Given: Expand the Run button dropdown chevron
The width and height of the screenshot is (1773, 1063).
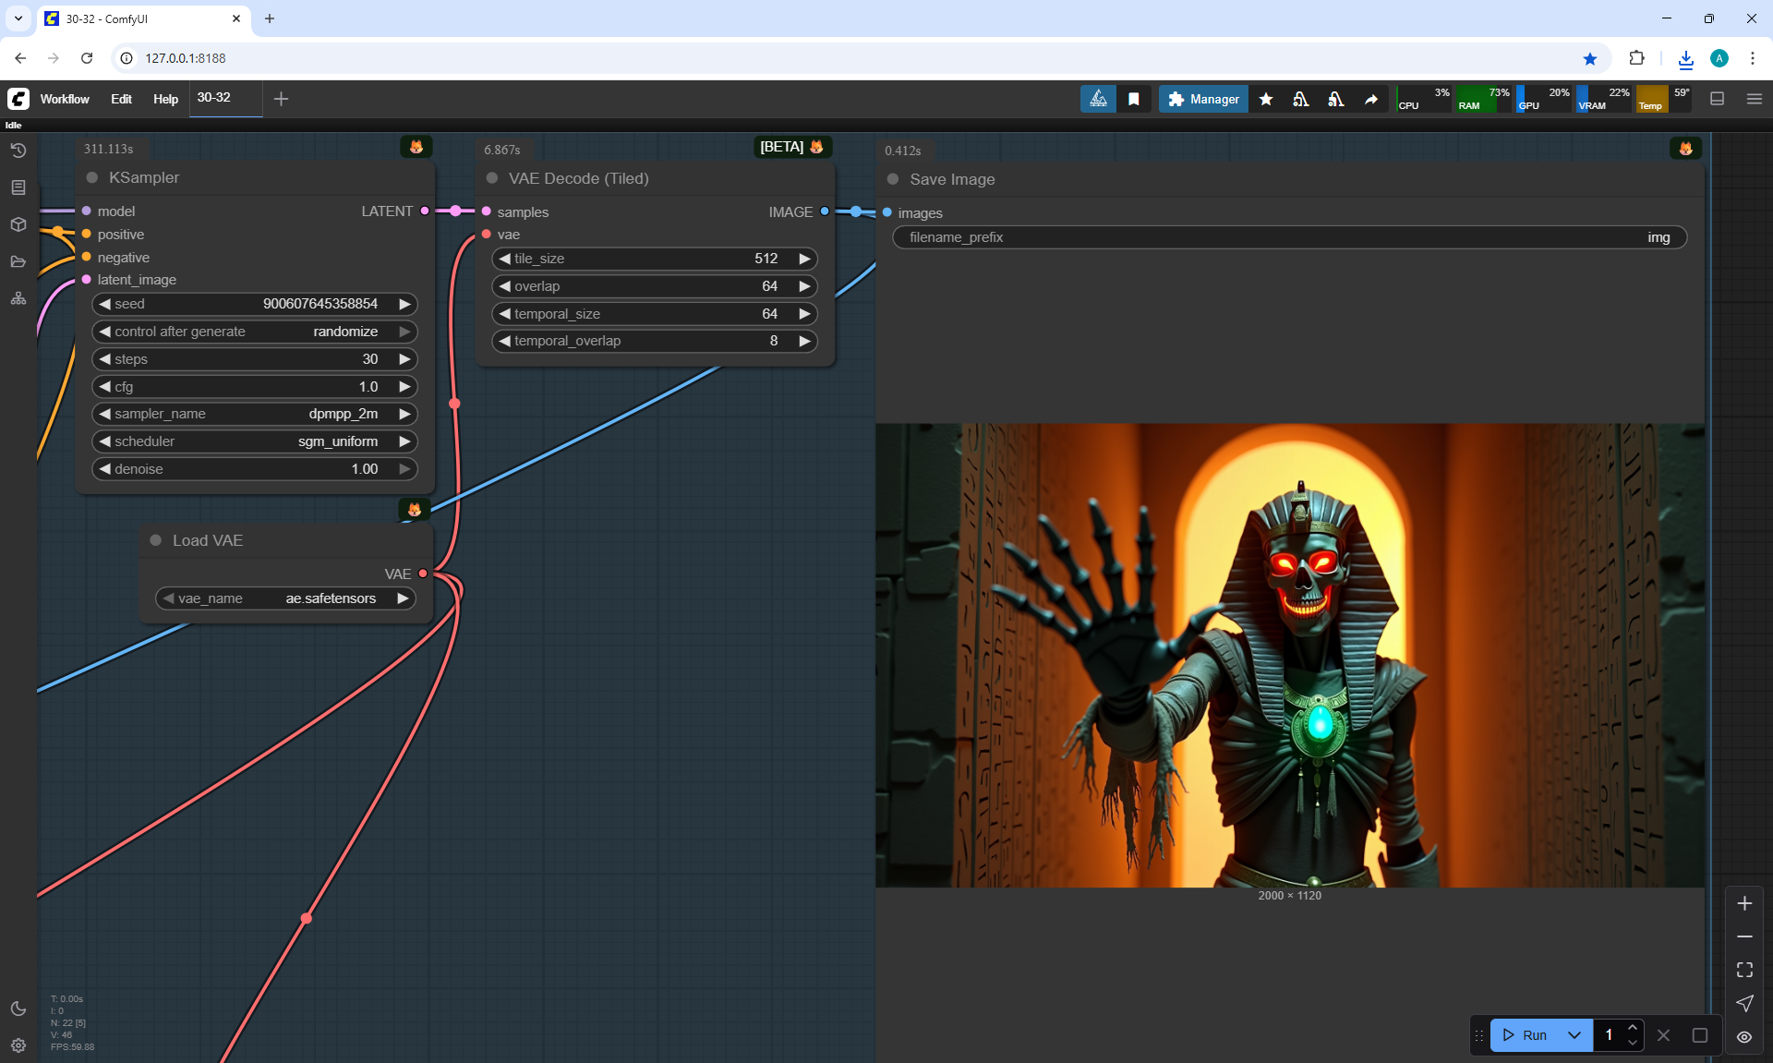Looking at the screenshot, I should [1574, 1035].
